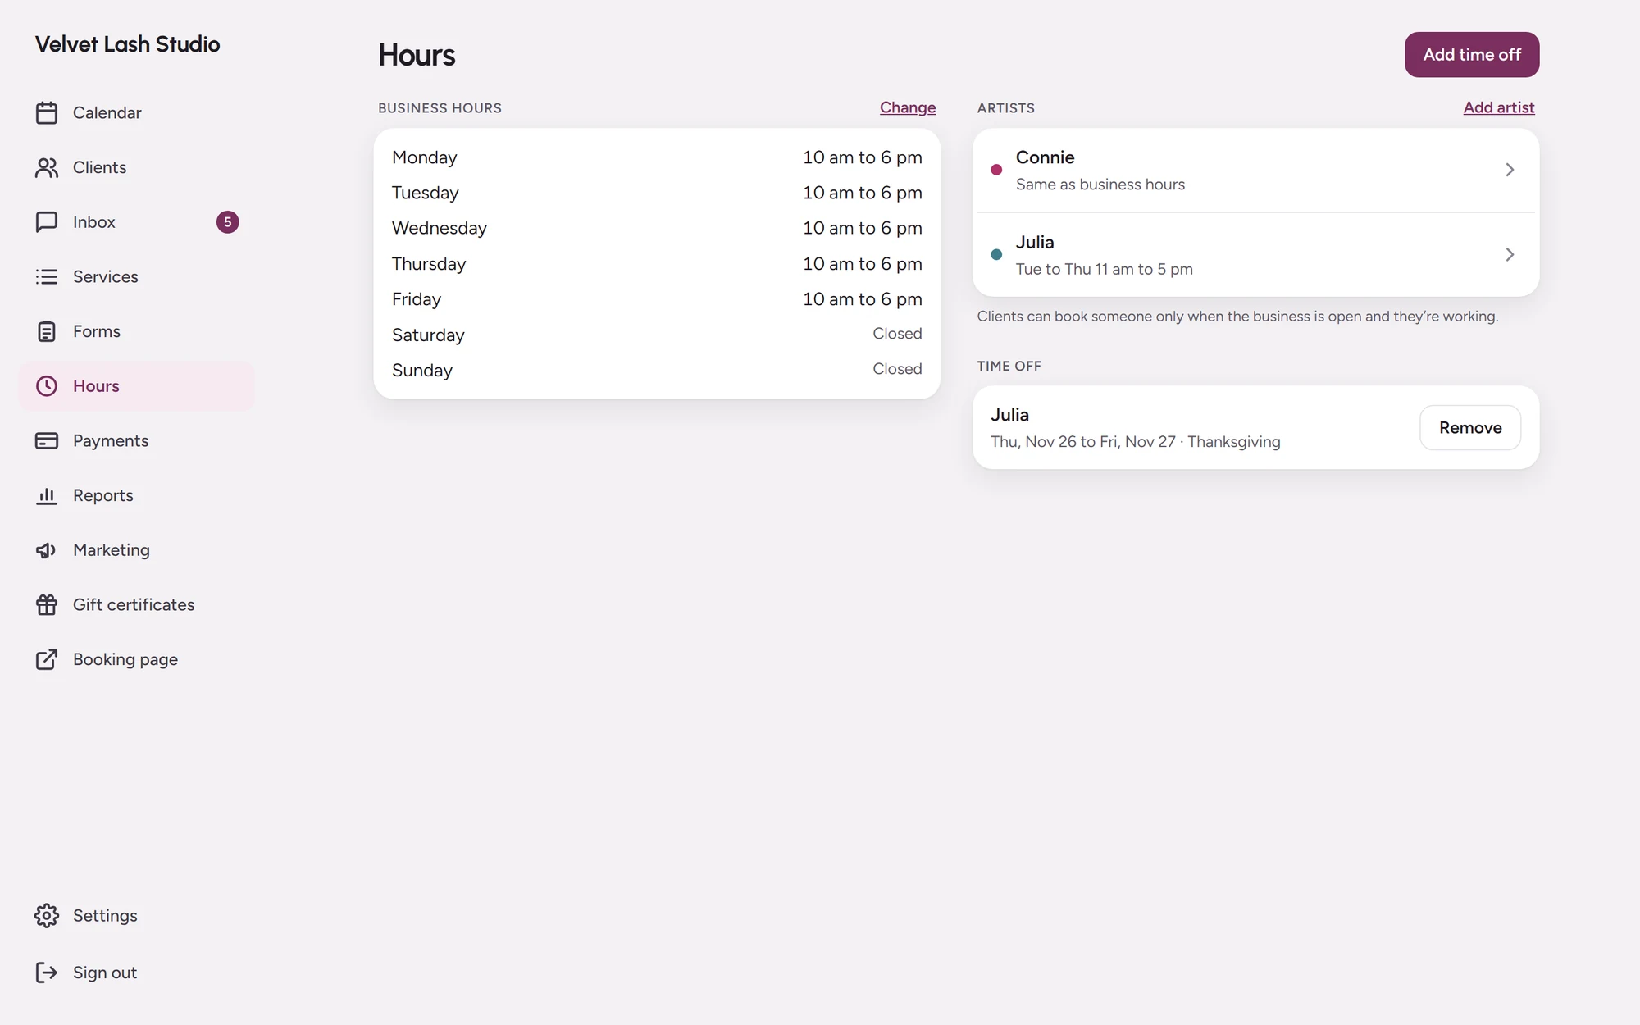The image size is (1640, 1025).
Task: Click the Forms clipboard icon
Action: [x=47, y=331]
